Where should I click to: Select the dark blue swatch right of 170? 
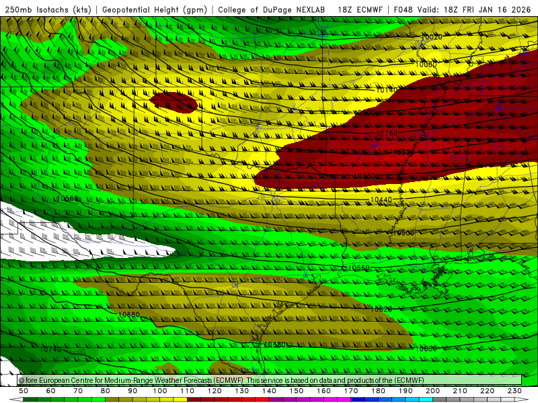[358, 400]
